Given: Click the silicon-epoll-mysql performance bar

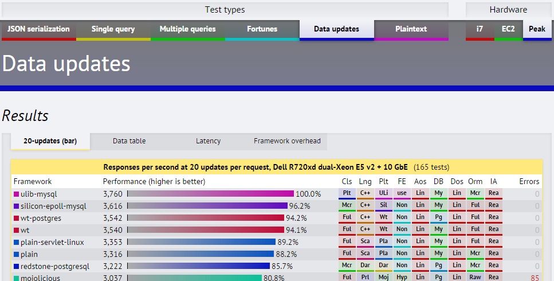Looking at the screenshot, I should tap(207, 206).
